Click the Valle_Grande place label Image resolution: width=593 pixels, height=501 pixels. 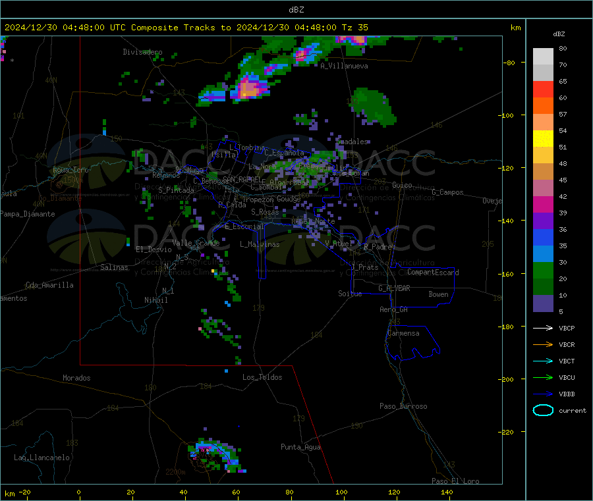click(196, 242)
